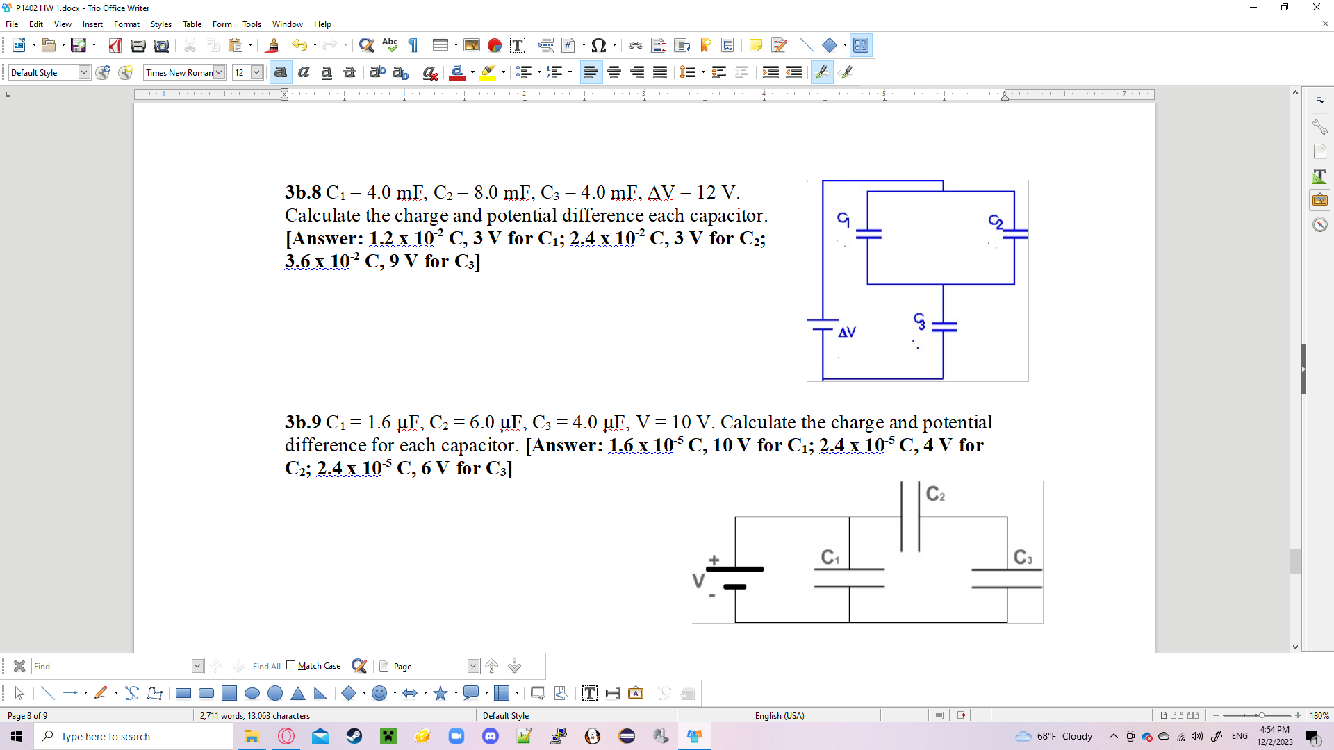Toggle italic formatting

tap(303, 72)
